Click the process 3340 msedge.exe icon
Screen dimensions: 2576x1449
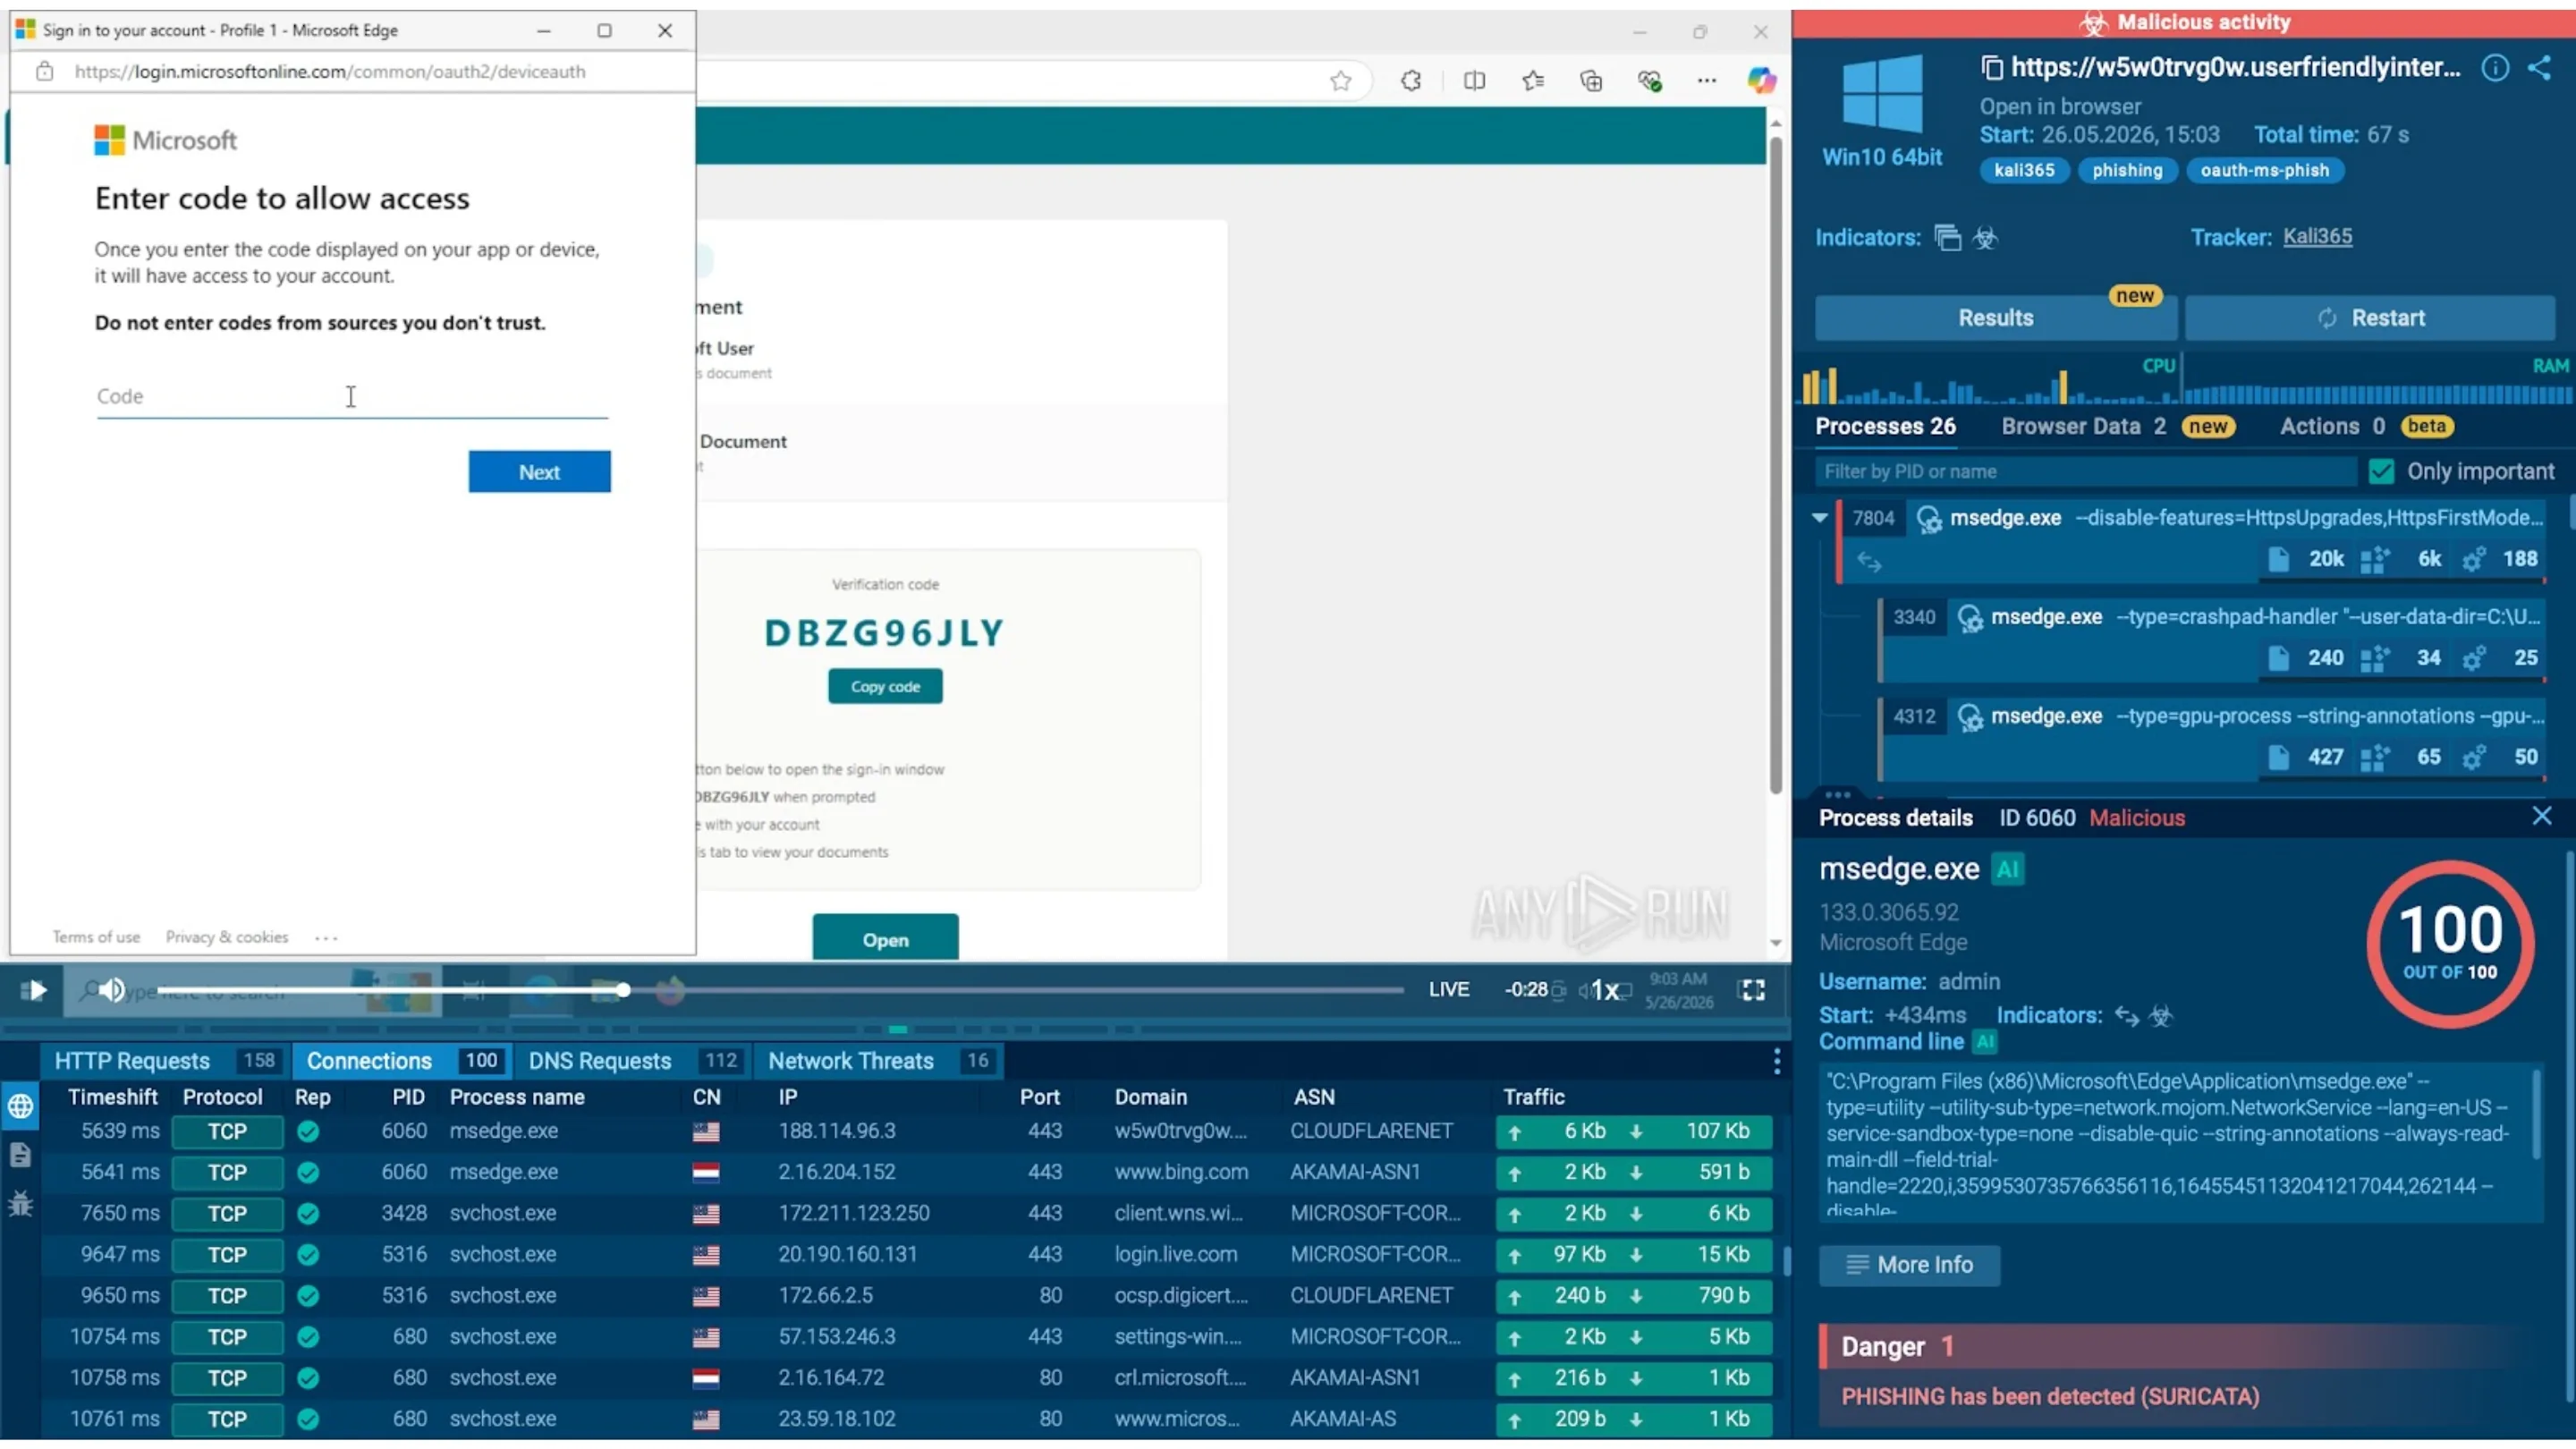1970,618
